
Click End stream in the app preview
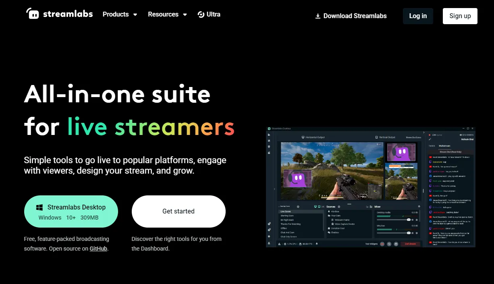411,244
